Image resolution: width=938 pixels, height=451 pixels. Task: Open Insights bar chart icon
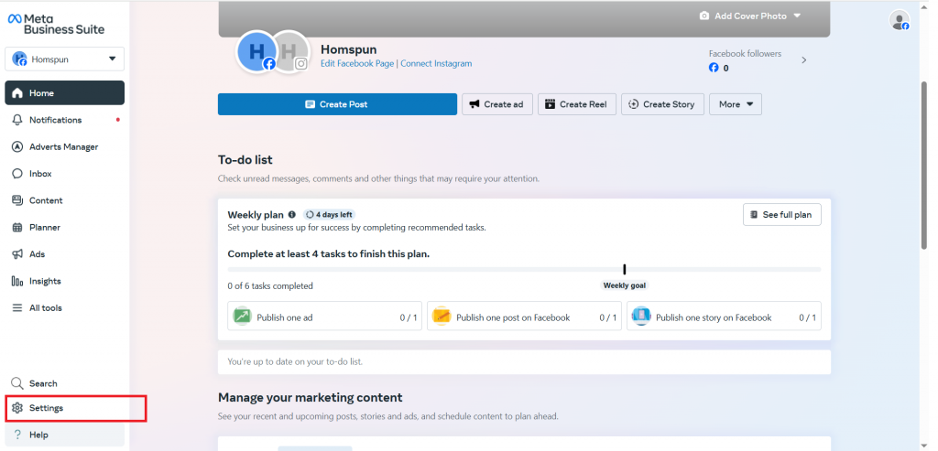(x=17, y=282)
